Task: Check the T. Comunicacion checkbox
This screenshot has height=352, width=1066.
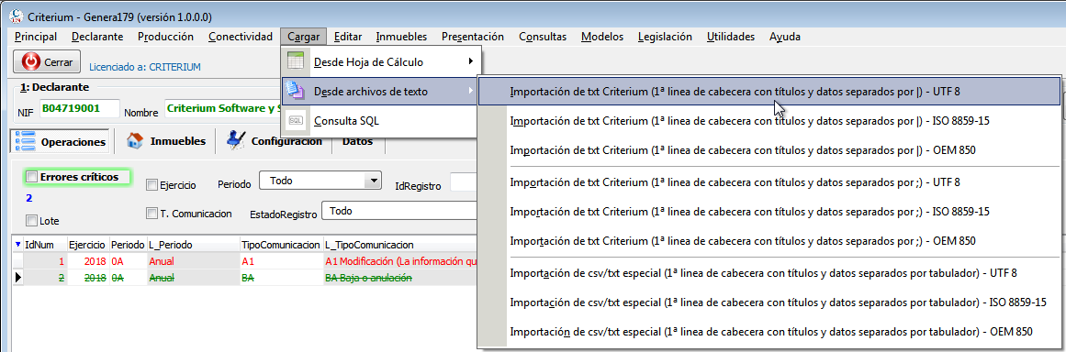Action: 152,213
